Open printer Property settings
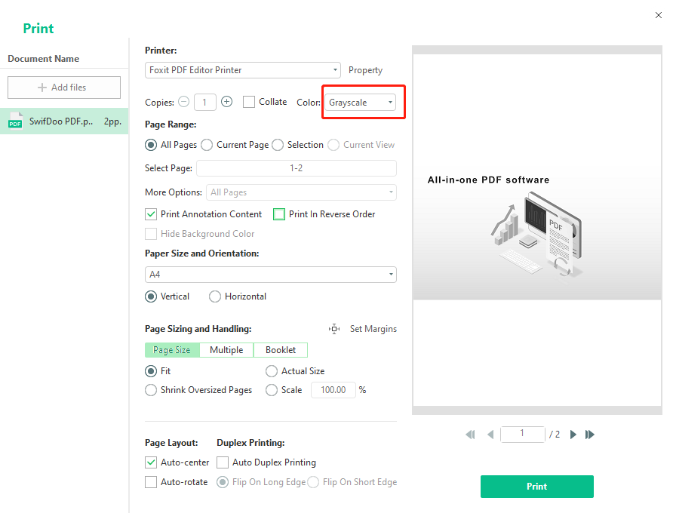Viewport: 673px width, 513px height. (x=365, y=69)
